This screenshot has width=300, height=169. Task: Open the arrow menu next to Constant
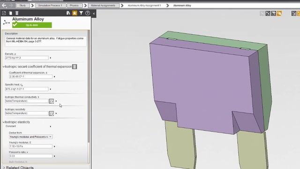pos(51,126)
